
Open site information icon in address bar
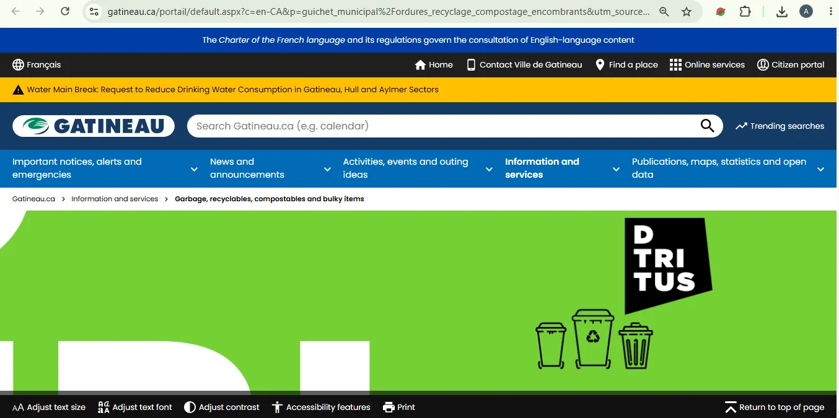[94, 11]
